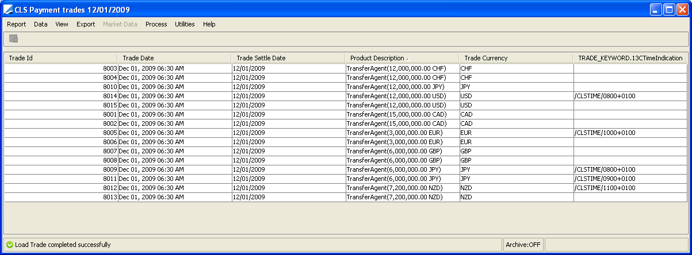Select trade id 8007 cell
692x255 pixels.
pyautogui.click(x=60, y=151)
